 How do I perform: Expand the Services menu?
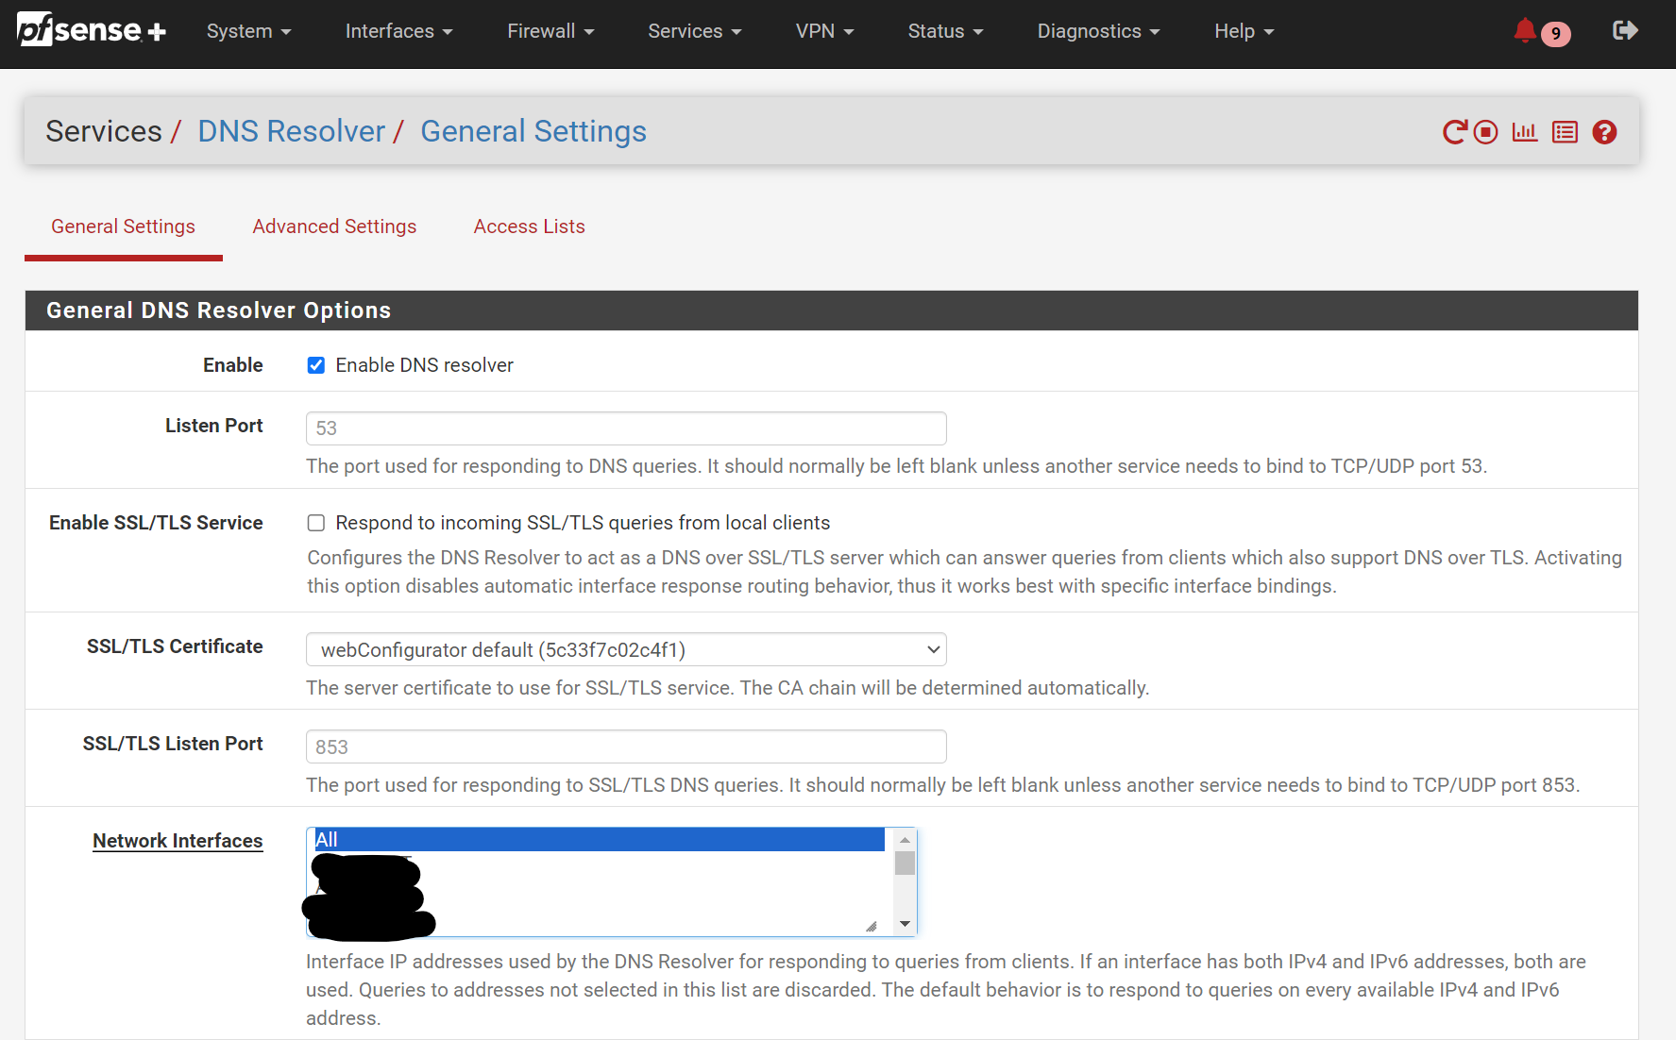[x=694, y=31]
